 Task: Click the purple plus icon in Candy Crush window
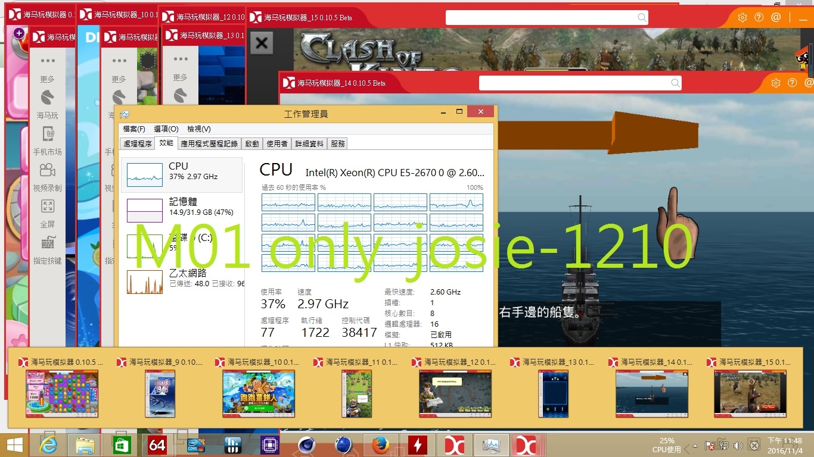19,33
